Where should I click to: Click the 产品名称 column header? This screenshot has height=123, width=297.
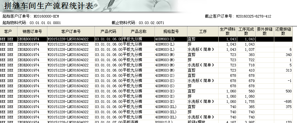(139, 32)
